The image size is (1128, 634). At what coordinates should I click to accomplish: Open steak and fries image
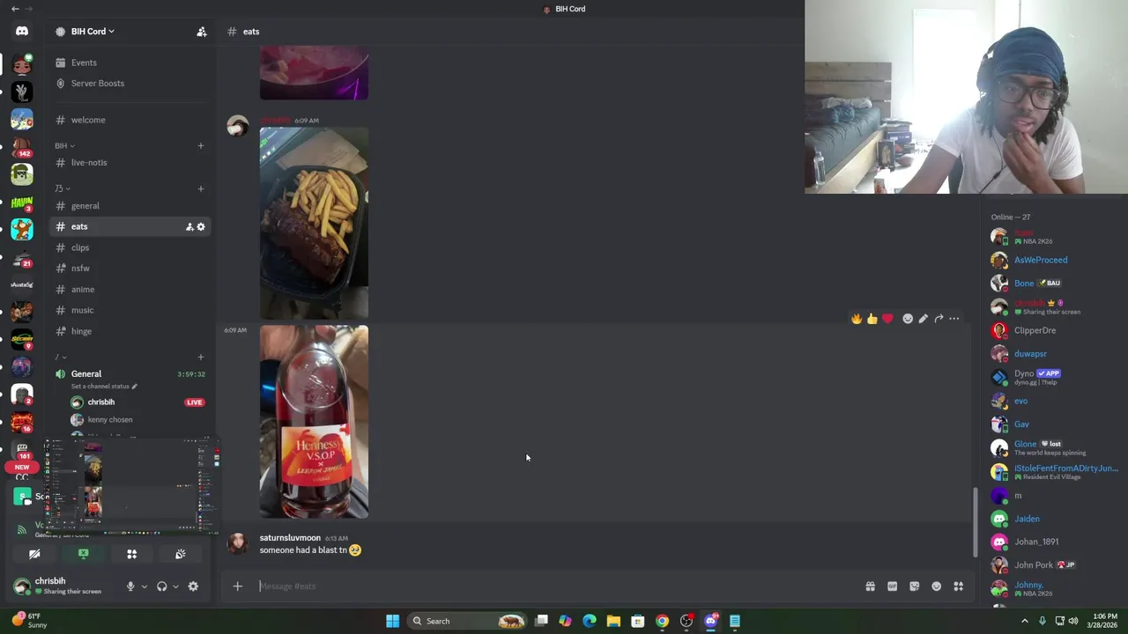(314, 223)
